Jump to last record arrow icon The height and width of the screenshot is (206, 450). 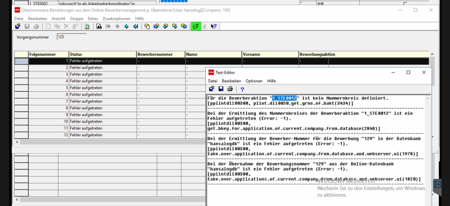[136, 26]
